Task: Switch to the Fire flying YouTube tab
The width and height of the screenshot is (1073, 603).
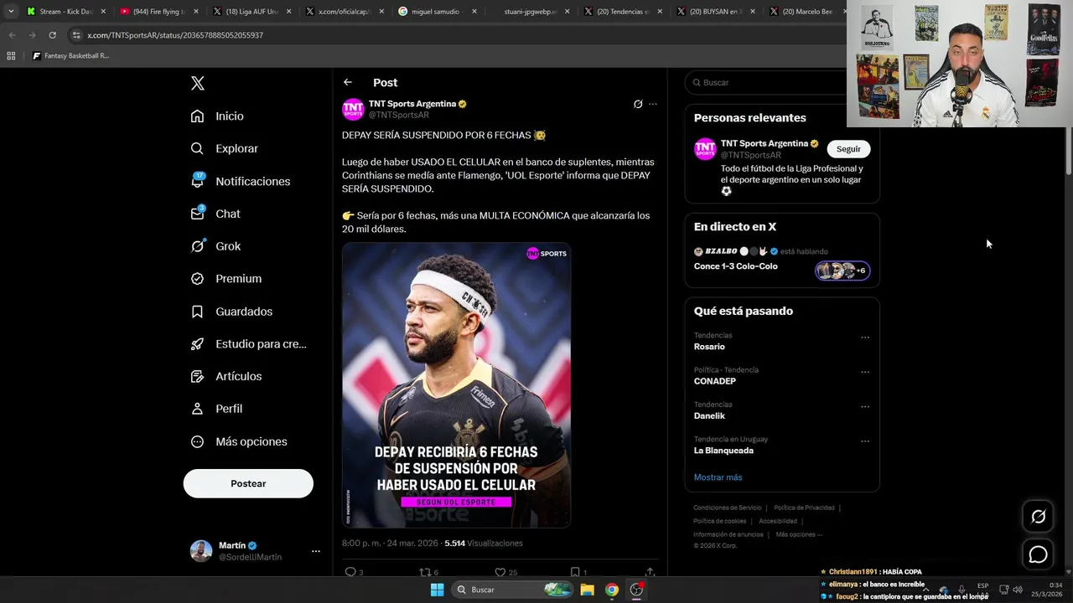Action: click(x=158, y=12)
